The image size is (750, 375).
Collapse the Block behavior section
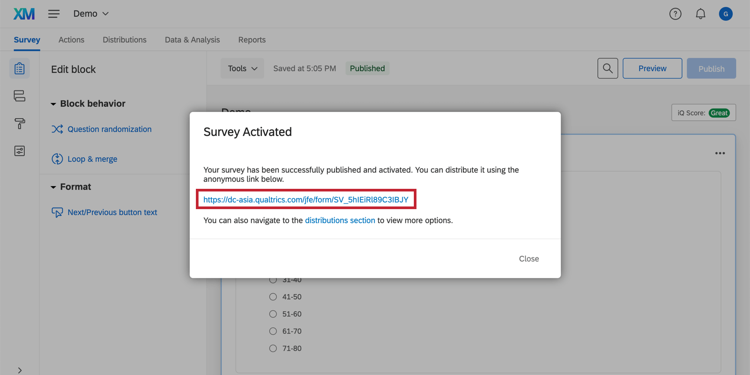[x=53, y=104]
